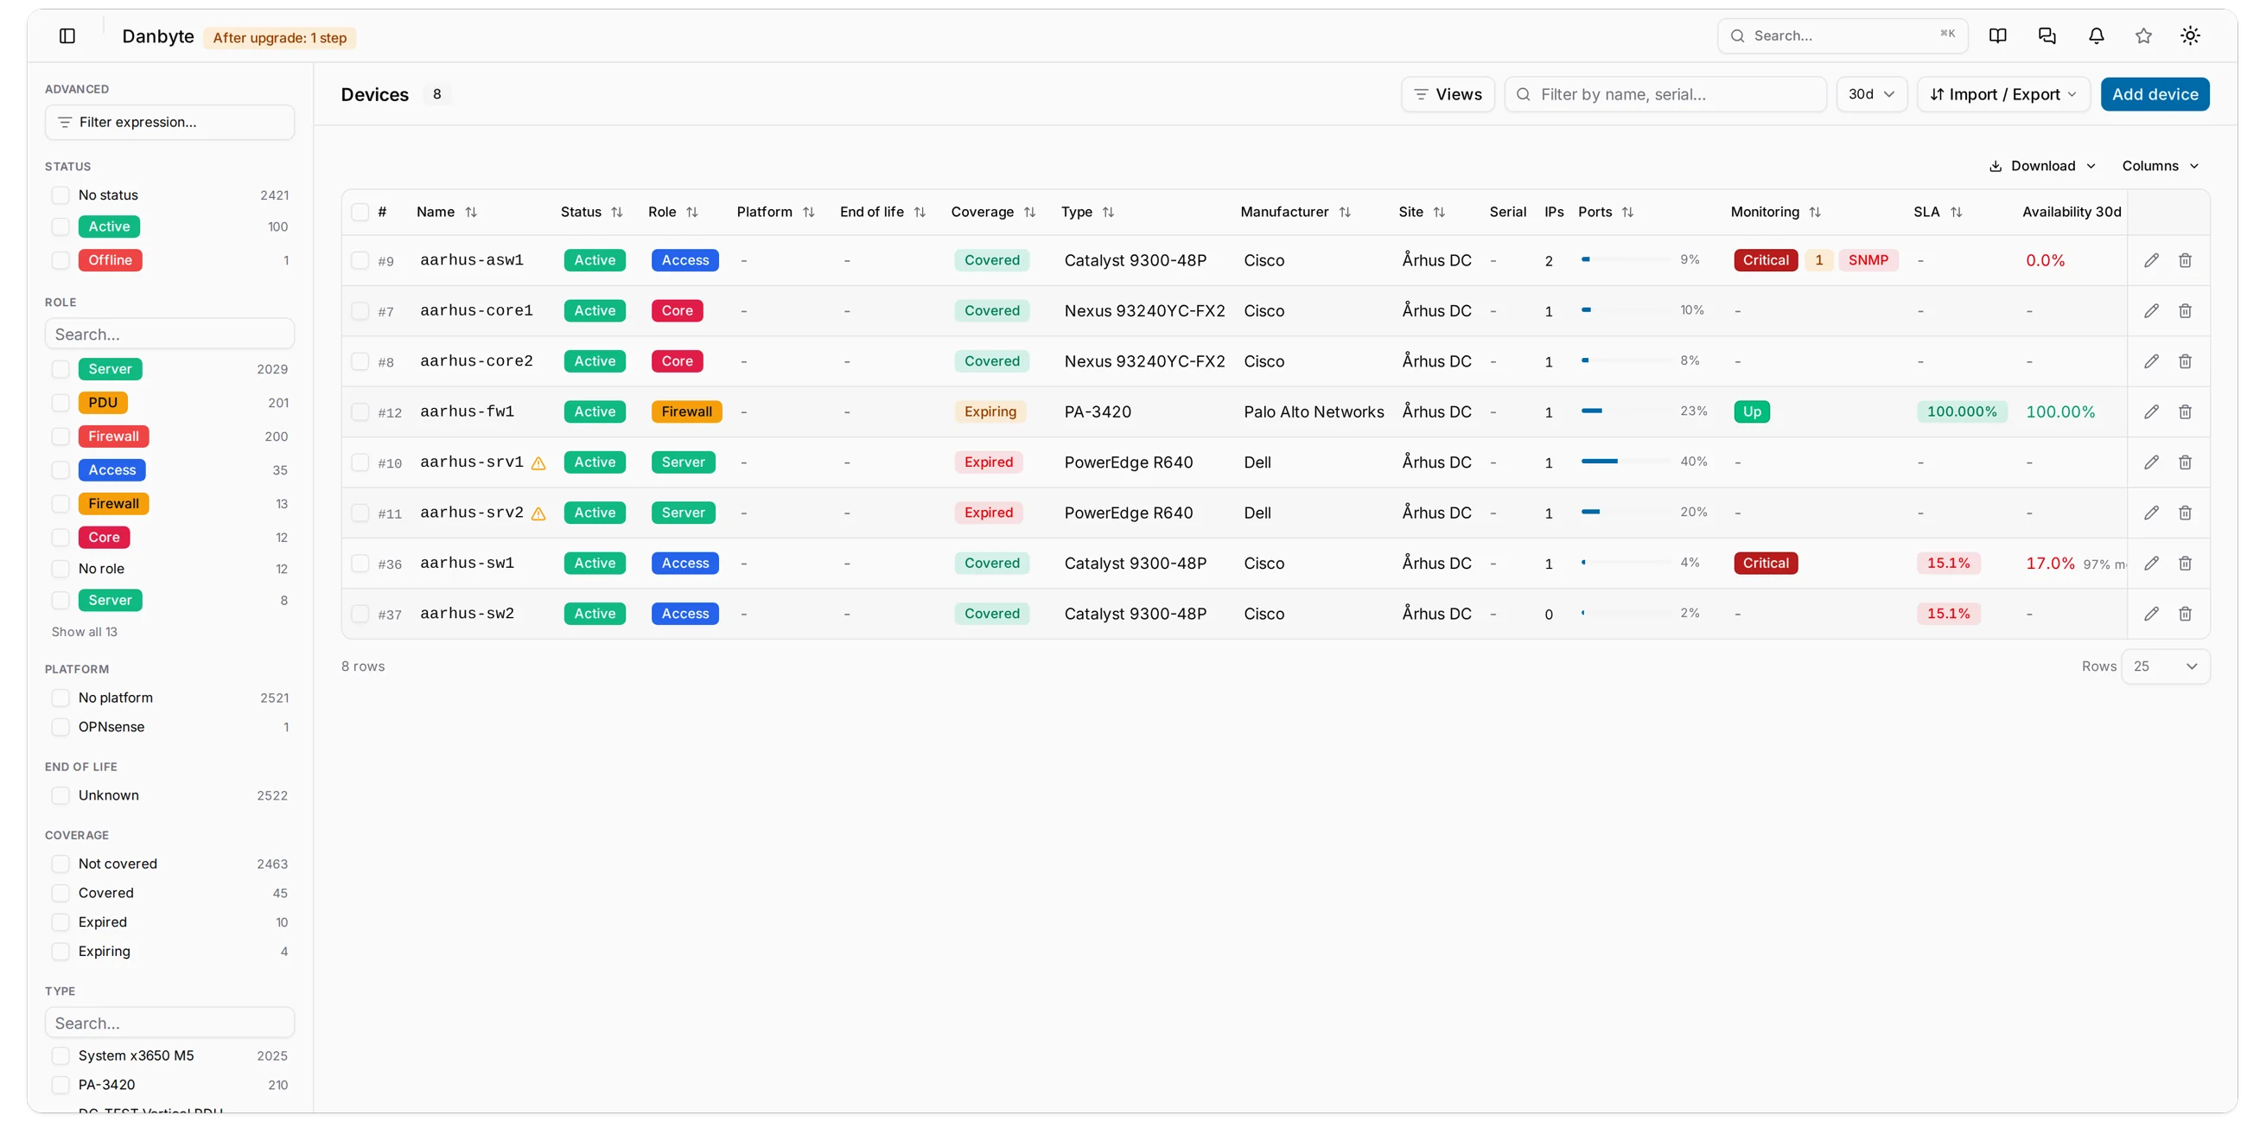Tick the select-all header checkbox
This screenshot has width=2247, height=1122.
point(360,212)
